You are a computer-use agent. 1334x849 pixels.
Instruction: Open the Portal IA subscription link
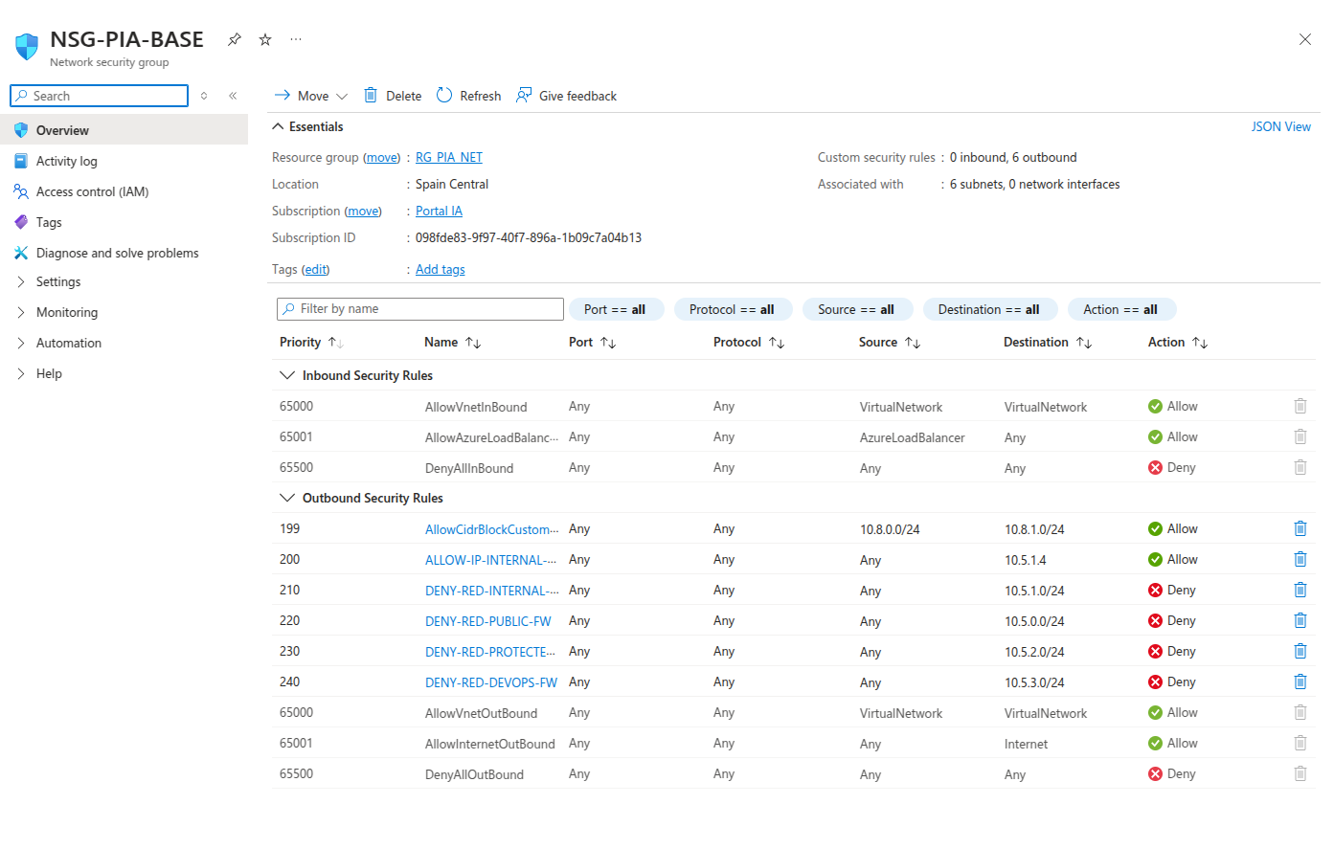tap(439, 211)
